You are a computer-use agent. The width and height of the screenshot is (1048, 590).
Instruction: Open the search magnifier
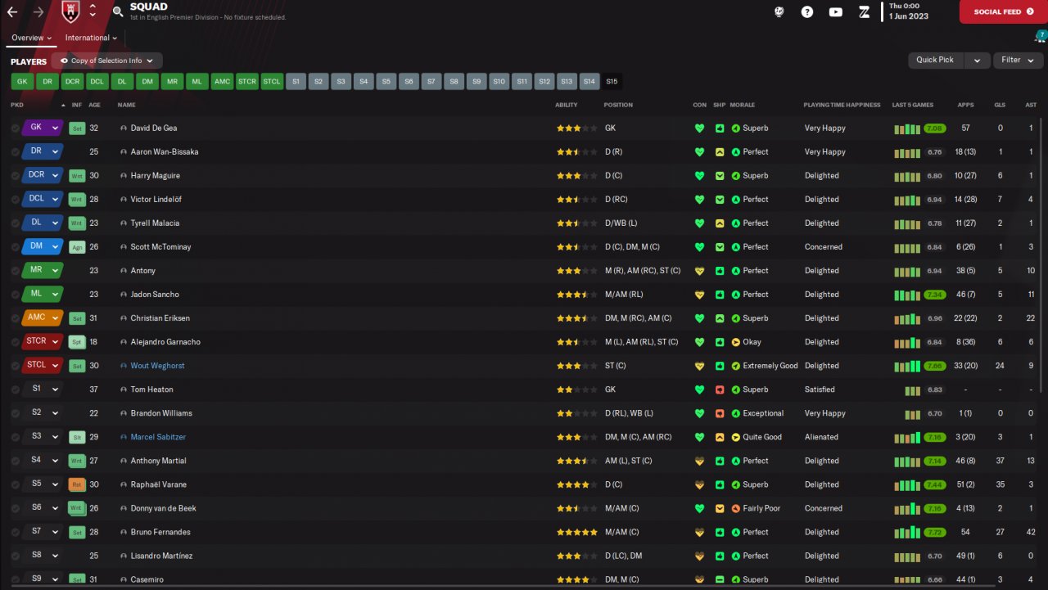point(118,12)
